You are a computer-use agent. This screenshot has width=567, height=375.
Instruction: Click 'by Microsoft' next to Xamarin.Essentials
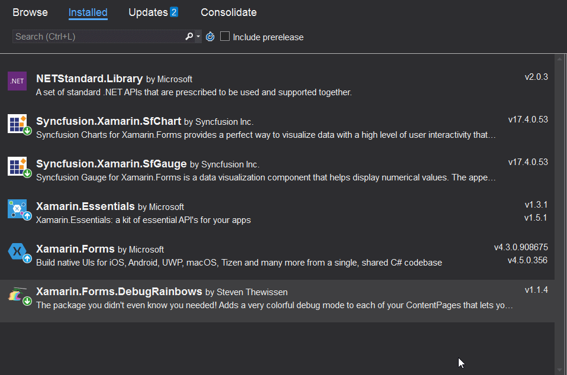coord(161,208)
